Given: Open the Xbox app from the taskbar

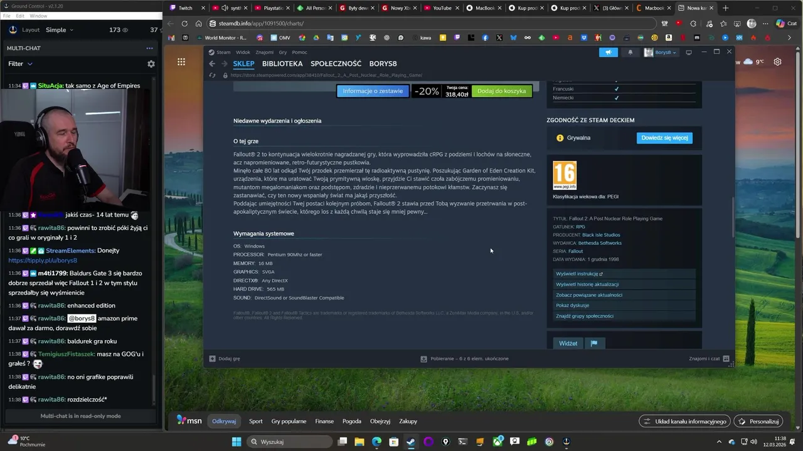Looking at the screenshot, I should [497, 442].
